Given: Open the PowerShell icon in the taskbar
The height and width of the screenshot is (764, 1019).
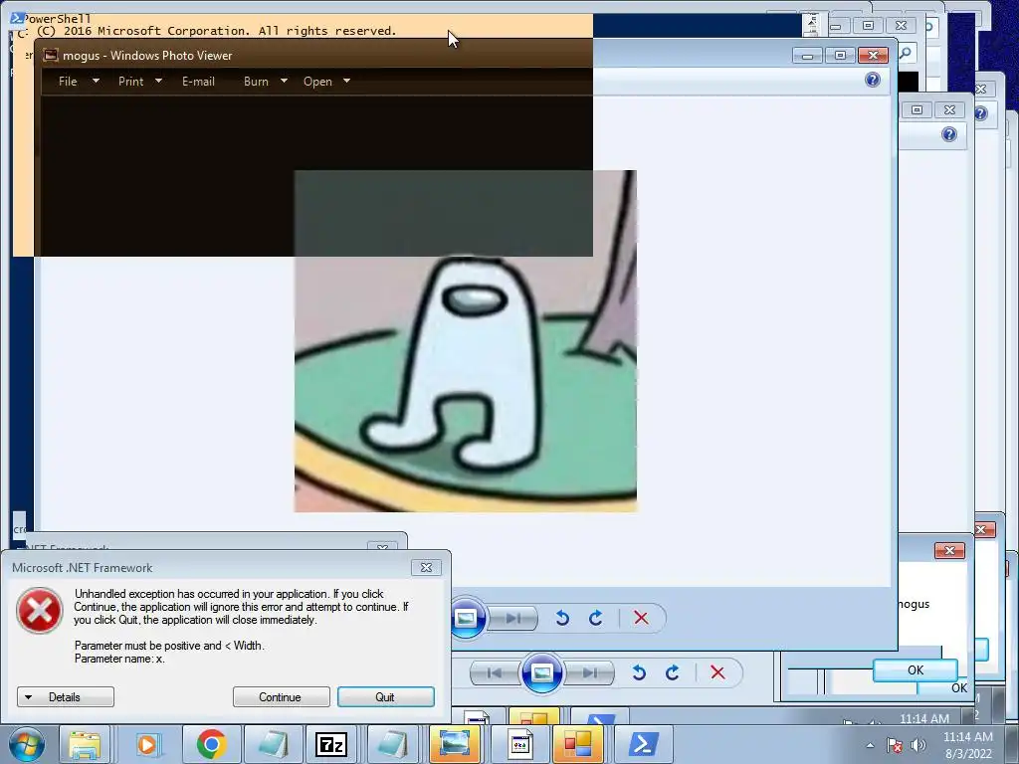Looking at the screenshot, I should tap(643, 744).
